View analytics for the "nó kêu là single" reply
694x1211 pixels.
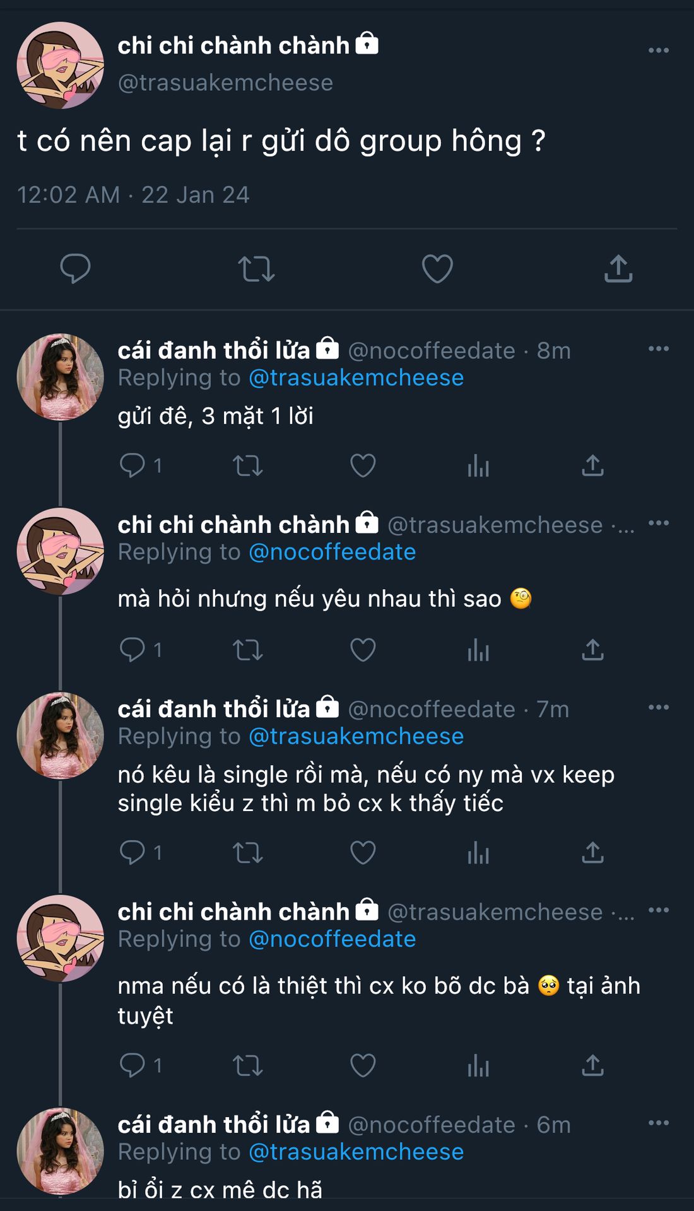point(478,853)
